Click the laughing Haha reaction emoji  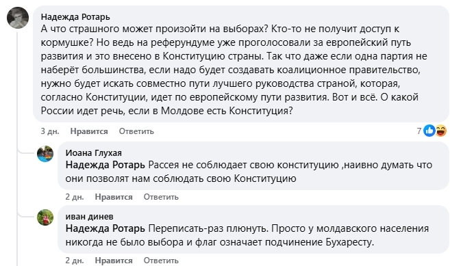[440, 131]
